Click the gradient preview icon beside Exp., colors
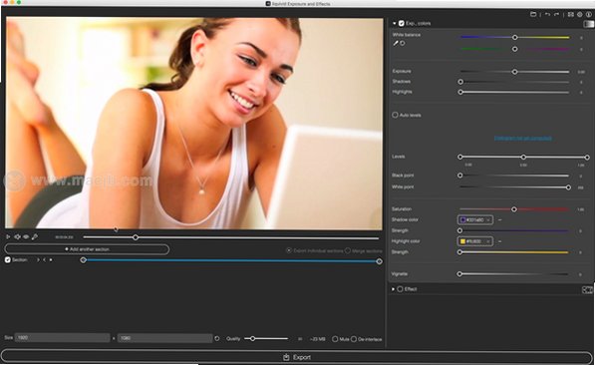The height and width of the screenshot is (365, 595). pyautogui.click(x=588, y=24)
